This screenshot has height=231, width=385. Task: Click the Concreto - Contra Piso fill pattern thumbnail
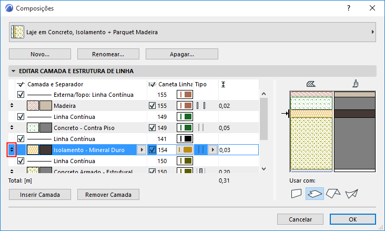pos(33,127)
